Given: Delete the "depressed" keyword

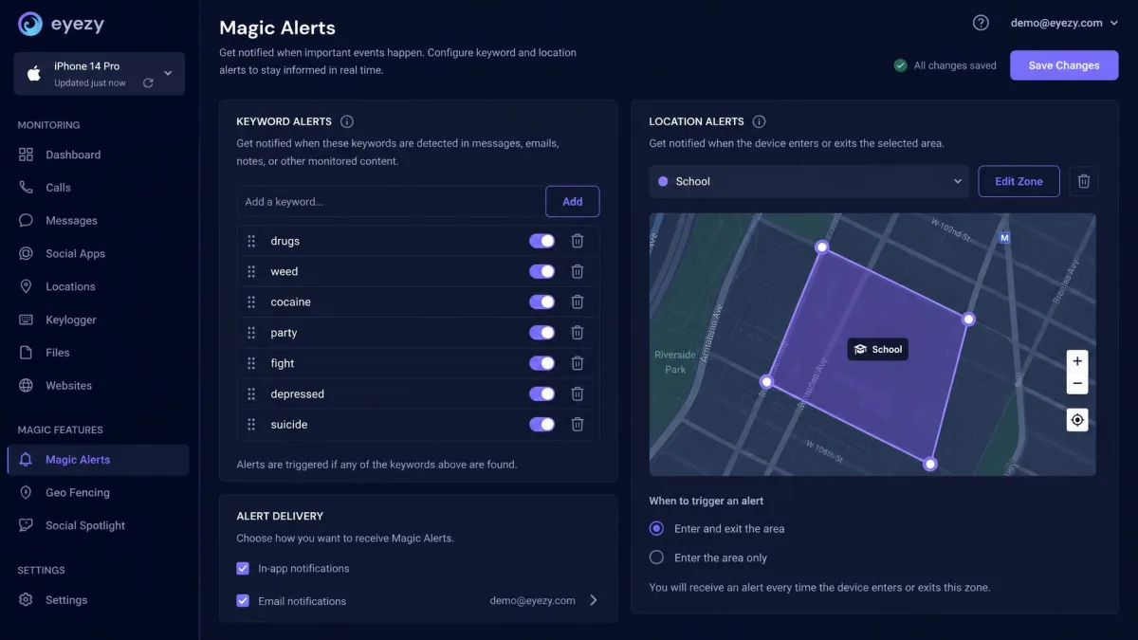Looking at the screenshot, I should tap(577, 393).
